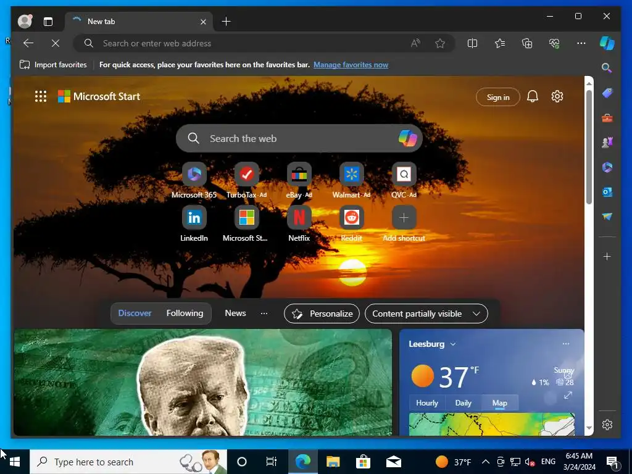Screen dimensions: 632x474
Task: Open the Favorites list icon
Action: tap(500, 43)
